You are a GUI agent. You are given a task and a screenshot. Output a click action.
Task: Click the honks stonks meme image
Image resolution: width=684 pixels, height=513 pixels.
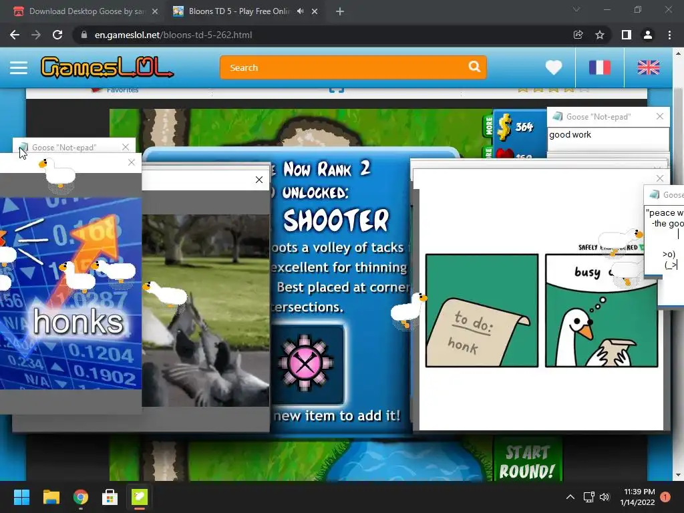[71, 293]
